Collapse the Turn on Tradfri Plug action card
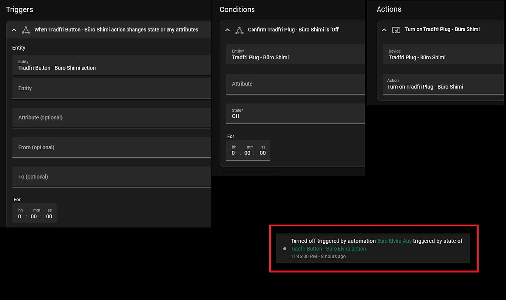Image resolution: width=506 pixels, height=300 pixels. 384,29
